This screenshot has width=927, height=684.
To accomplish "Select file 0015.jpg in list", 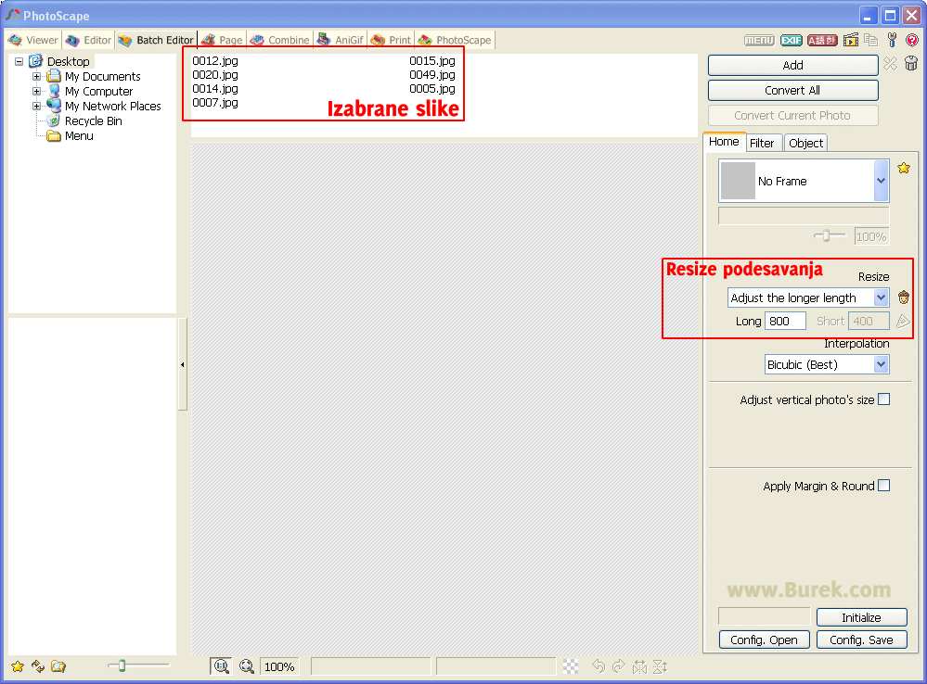I will click(x=432, y=60).
